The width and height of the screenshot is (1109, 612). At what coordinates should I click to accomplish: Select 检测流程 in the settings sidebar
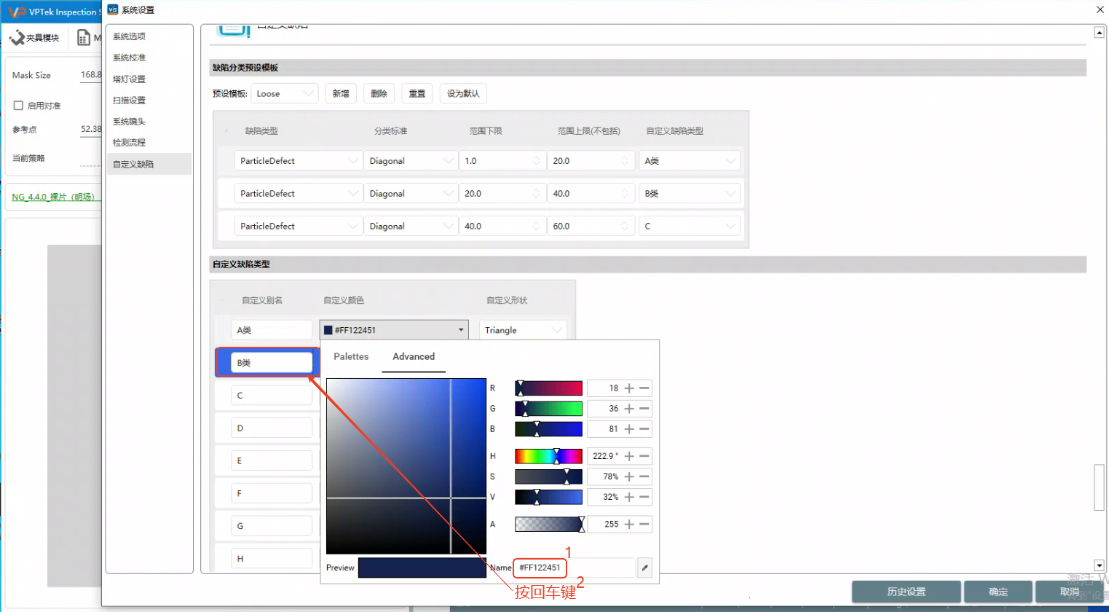[x=149, y=143]
